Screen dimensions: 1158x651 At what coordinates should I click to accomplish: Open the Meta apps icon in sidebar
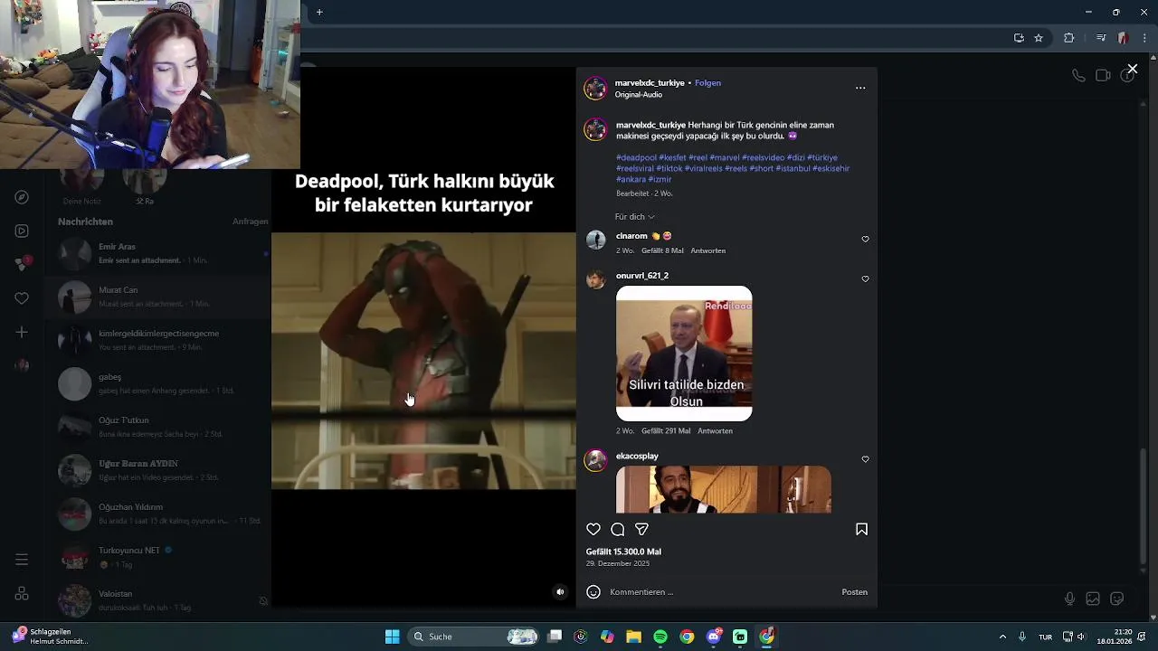point(22,594)
